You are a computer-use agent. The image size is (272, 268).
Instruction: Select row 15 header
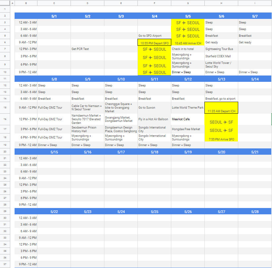[x=5, y=108]
